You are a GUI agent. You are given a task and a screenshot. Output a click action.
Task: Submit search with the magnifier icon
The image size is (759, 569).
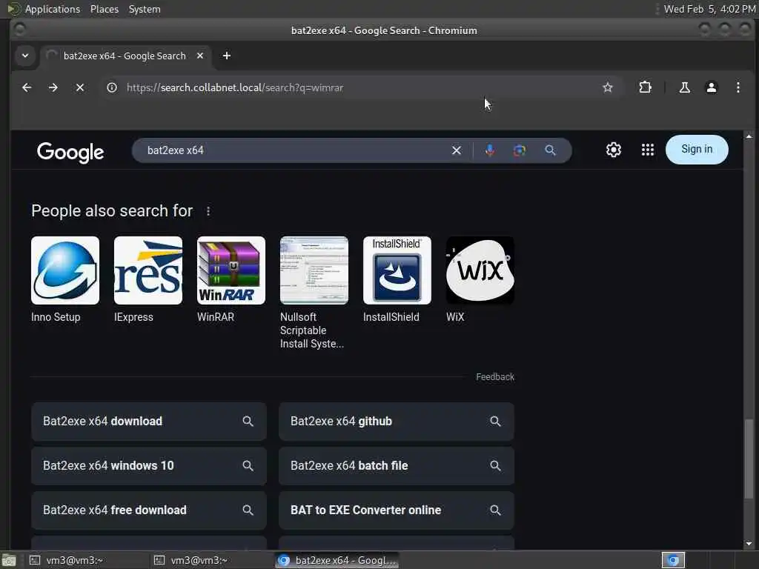click(x=550, y=150)
